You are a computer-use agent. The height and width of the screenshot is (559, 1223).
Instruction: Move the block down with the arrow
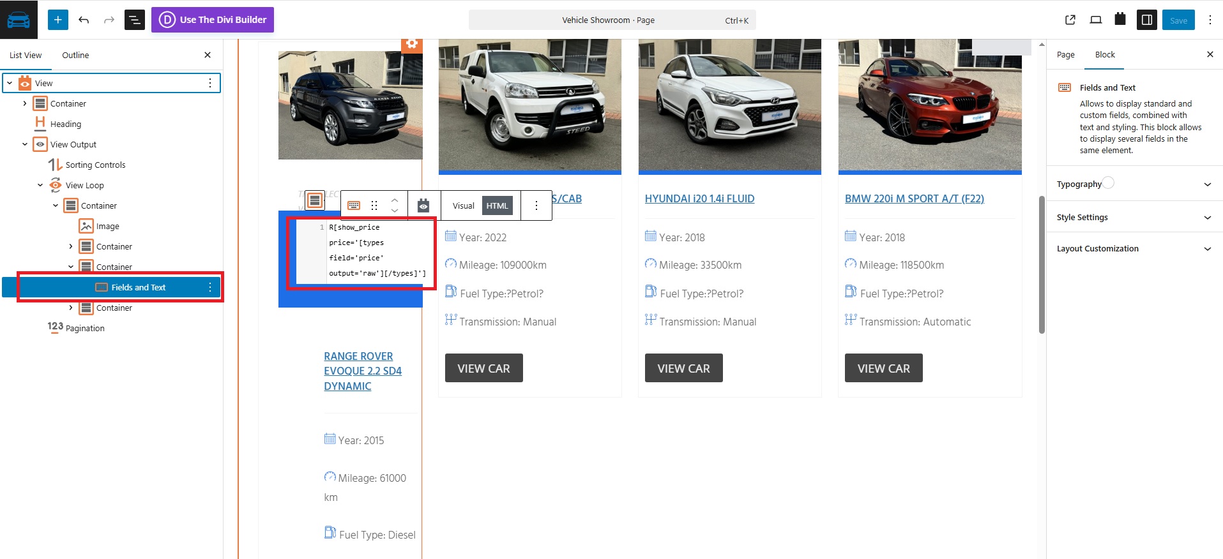pyautogui.click(x=395, y=211)
